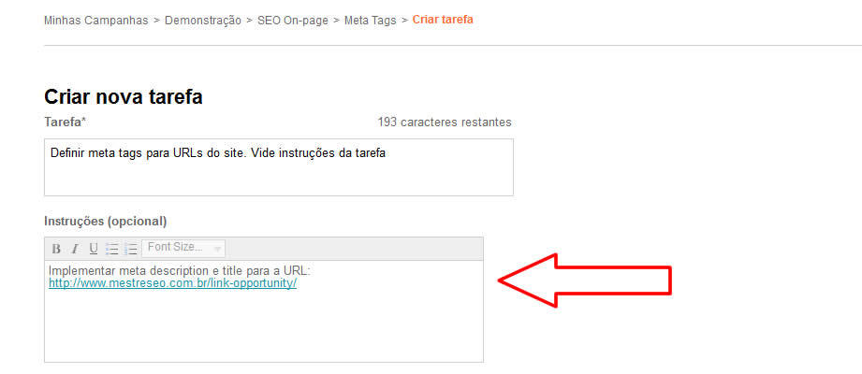The width and height of the screenshot is (862, 374).
Task: Toggle bold formatting in instructions editor
Action: pyautogui.click(x=56, y=249)
